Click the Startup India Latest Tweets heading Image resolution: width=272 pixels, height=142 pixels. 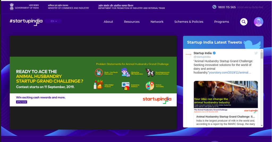click(214, 42)
